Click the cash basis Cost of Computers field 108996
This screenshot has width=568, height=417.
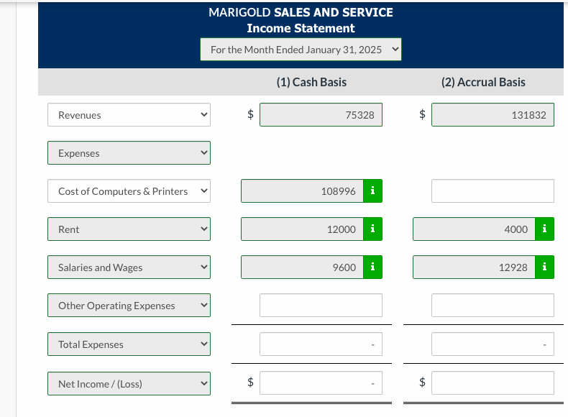click(x=302, y=191)
